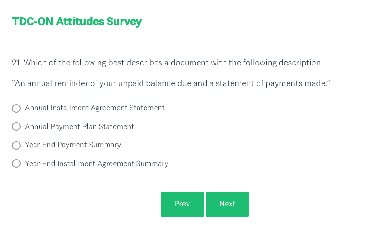Image resolution: width=371 pixels, height=228 pixels.
Task: Mark the Year-End Installment Agreement Summary radio button
Action: point(16,164)
